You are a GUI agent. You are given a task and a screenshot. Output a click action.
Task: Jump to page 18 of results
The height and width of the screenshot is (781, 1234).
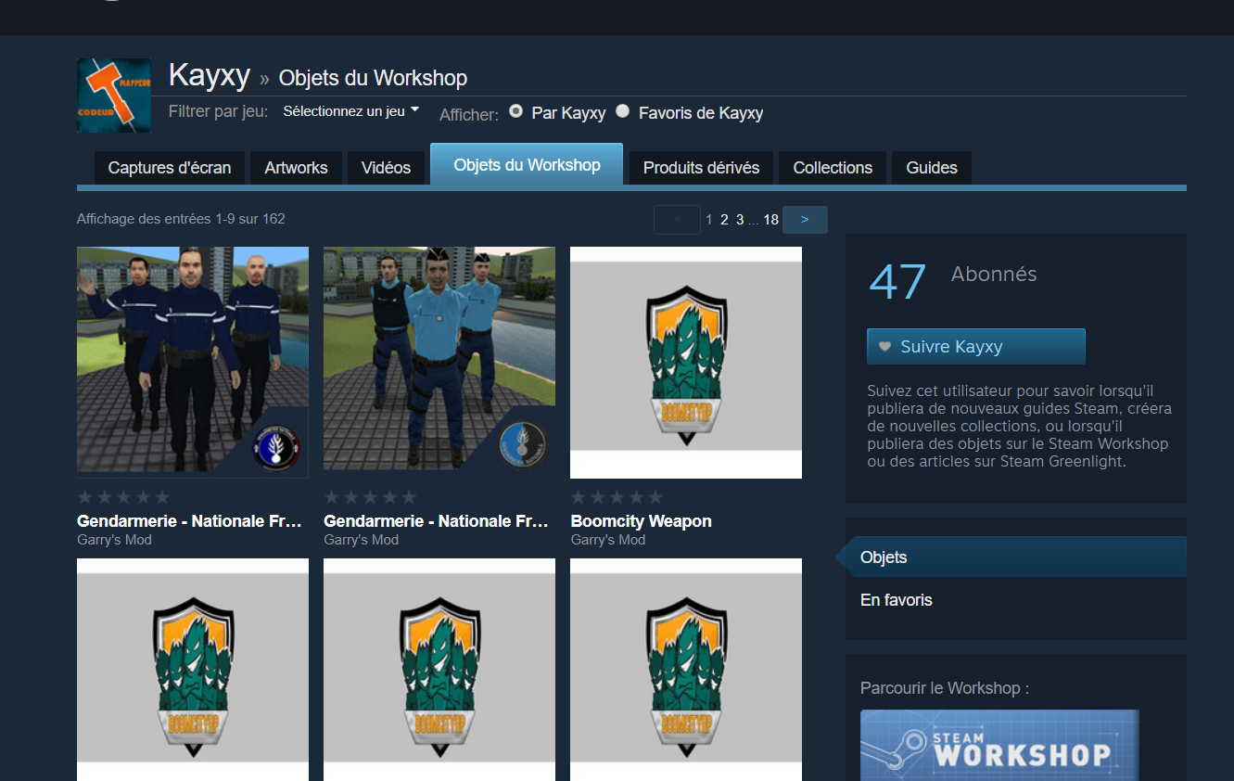tap(770, 220)
